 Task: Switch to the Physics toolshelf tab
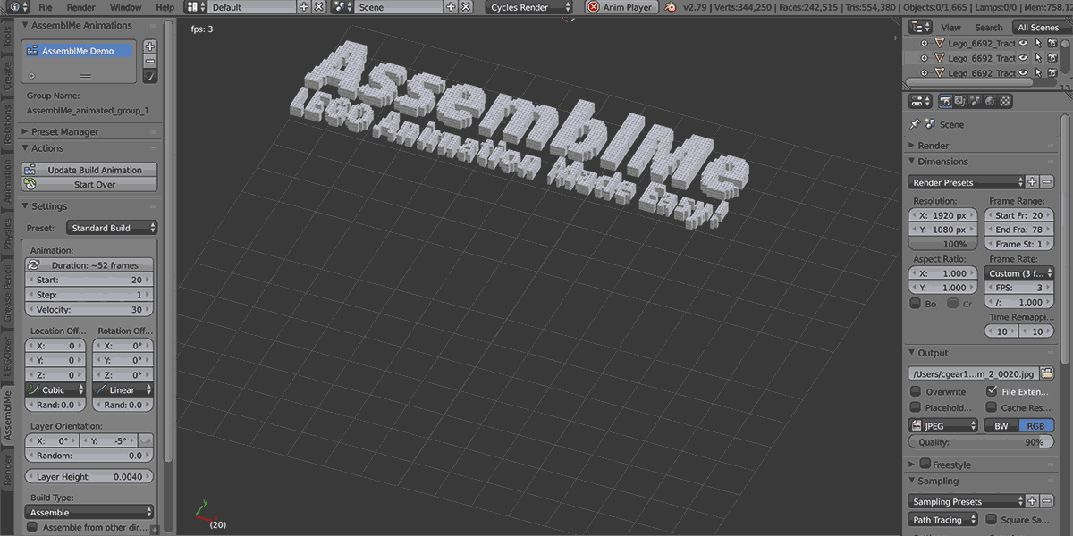coord(8,234)
